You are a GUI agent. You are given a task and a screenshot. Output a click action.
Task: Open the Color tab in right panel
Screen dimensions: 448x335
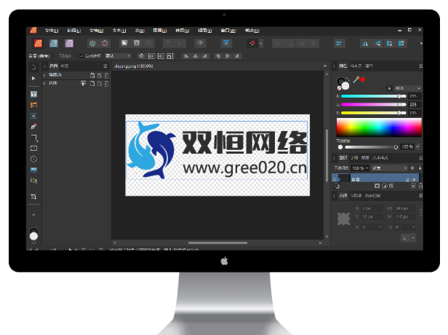point(343,66)
